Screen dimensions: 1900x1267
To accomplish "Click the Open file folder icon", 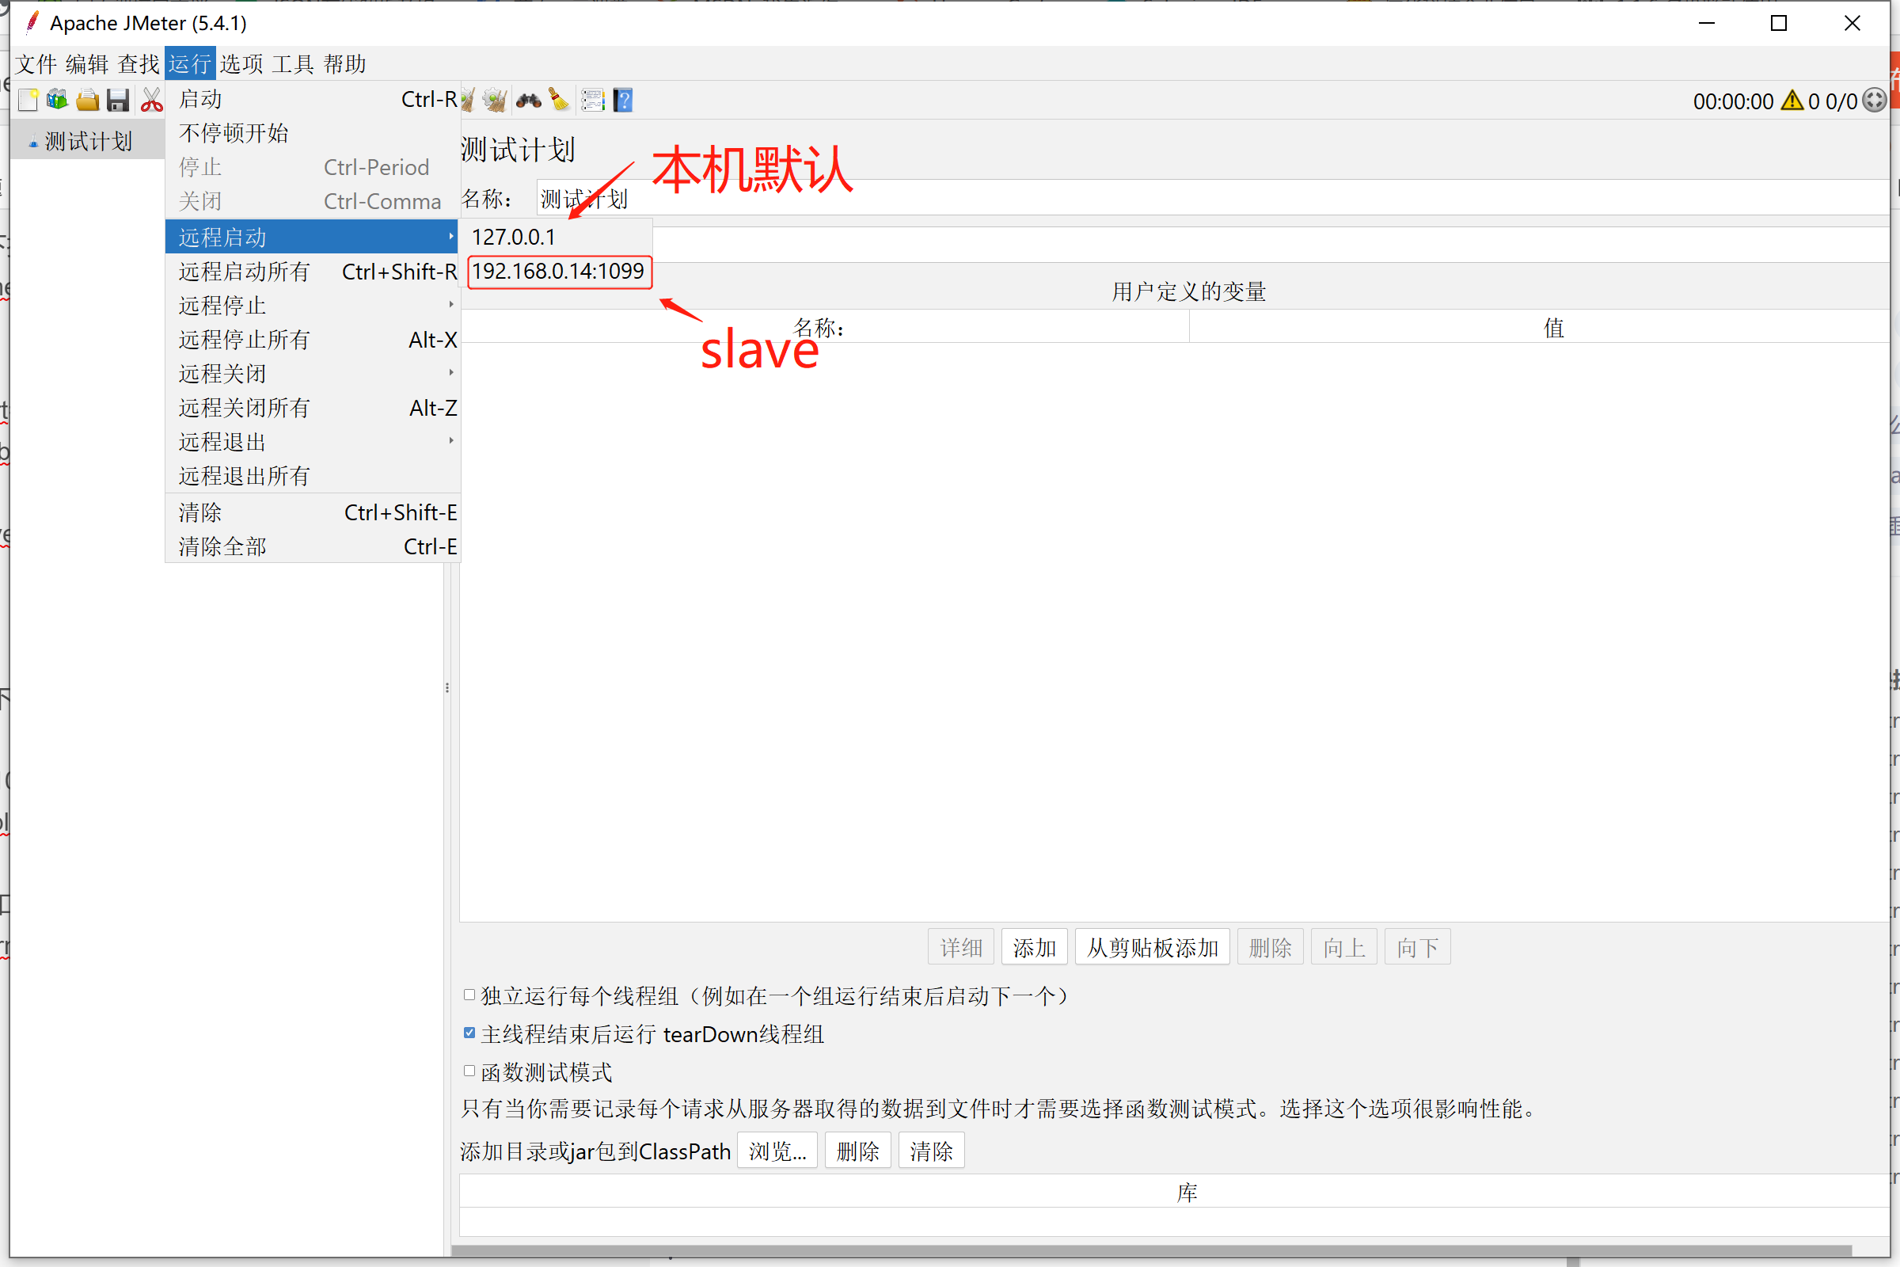I will point(87,101).
